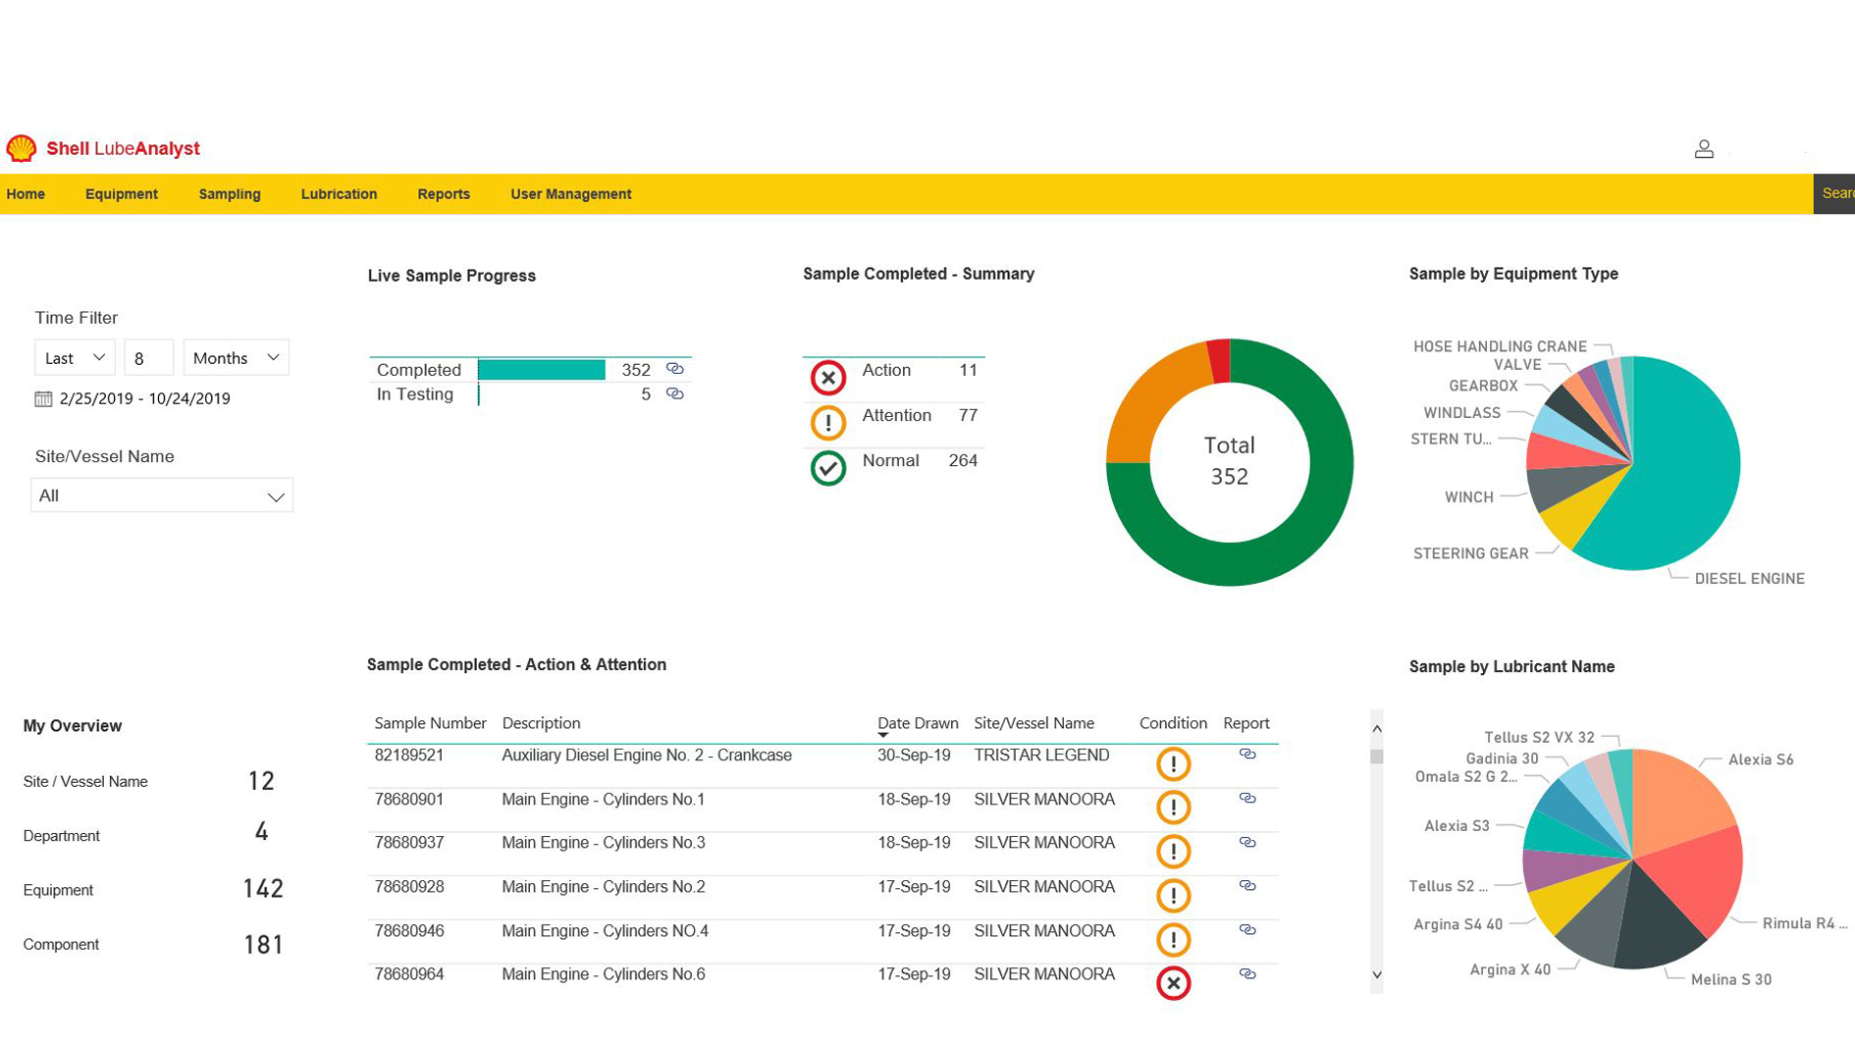Click the date range 2/25/2019 - 10/24/2019

pyautogui.click(x=144, y=398)
